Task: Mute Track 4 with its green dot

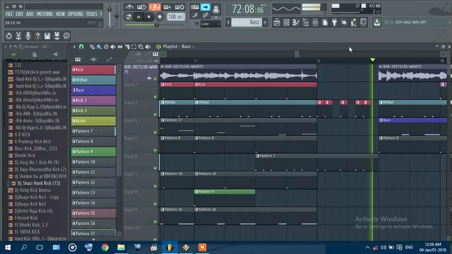Action: click(x=155, y=132)
